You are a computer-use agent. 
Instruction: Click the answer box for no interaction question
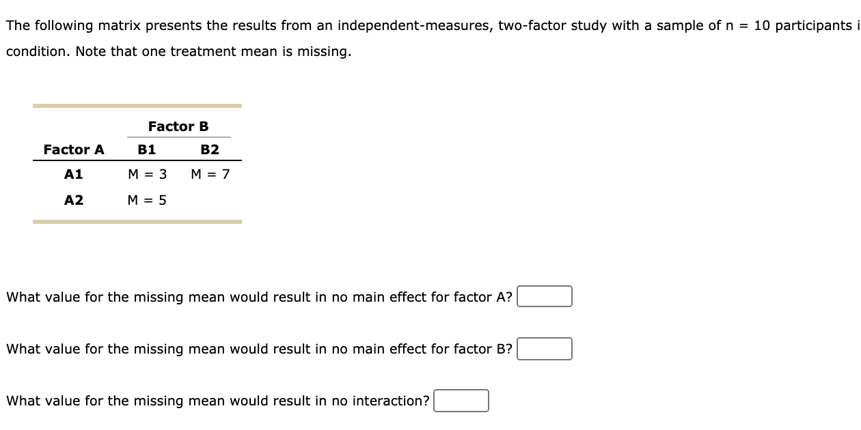pos(461,401)
